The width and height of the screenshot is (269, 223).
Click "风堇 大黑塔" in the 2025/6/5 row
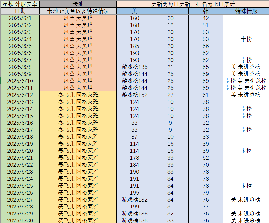(x=78, y=46)
